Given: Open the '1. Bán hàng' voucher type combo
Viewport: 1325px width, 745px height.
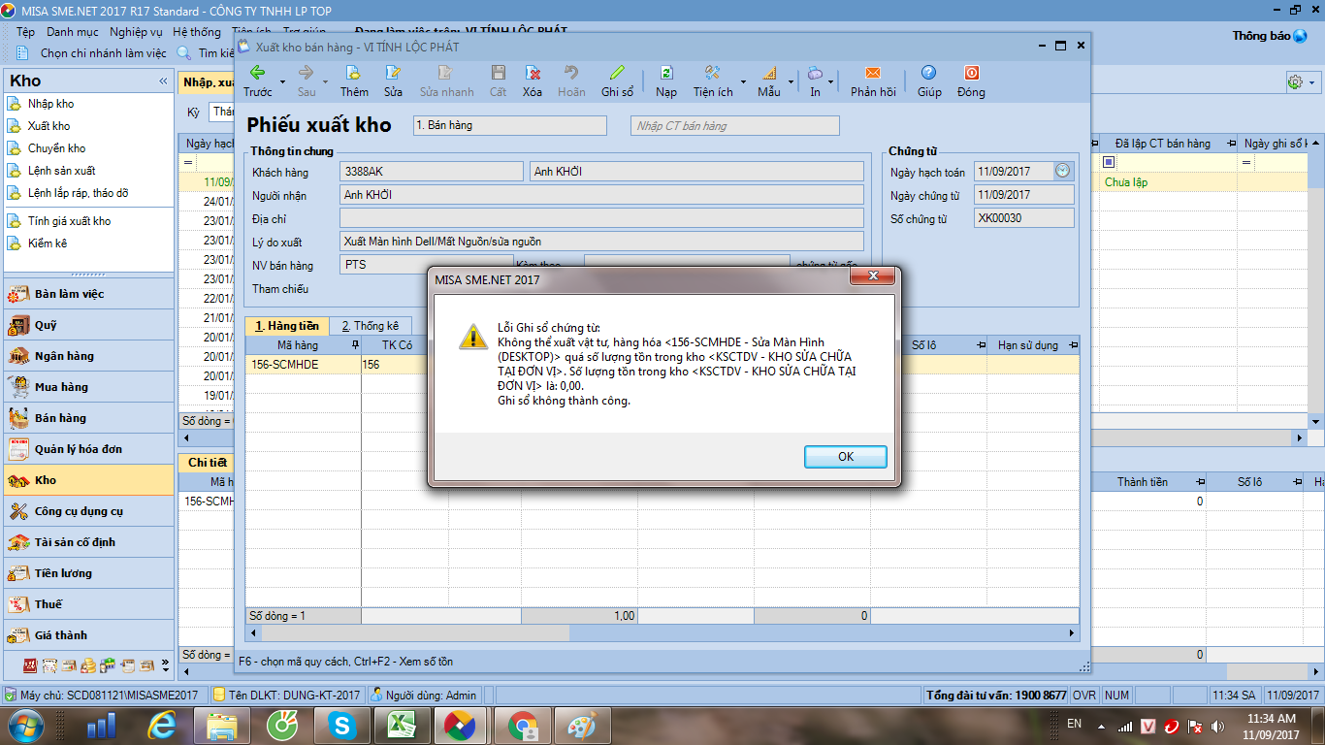Looking at the screenshot, I should [x=509, y=125].
